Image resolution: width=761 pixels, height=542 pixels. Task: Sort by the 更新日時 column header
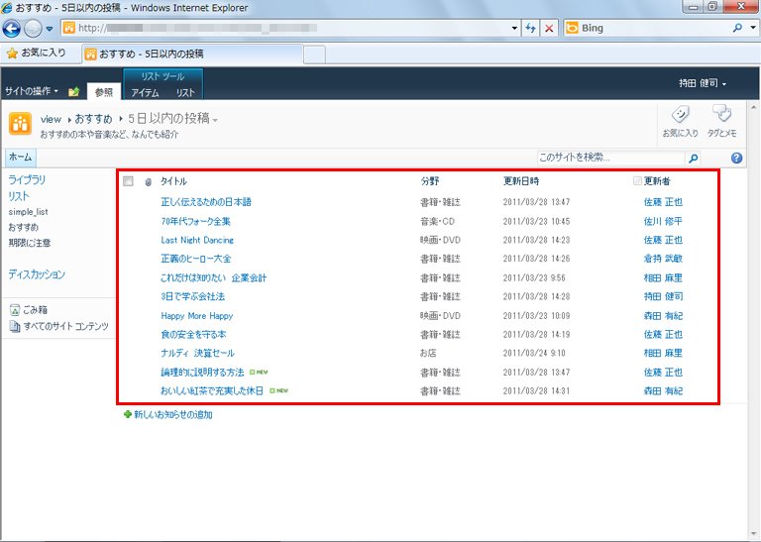coord(521,181)
